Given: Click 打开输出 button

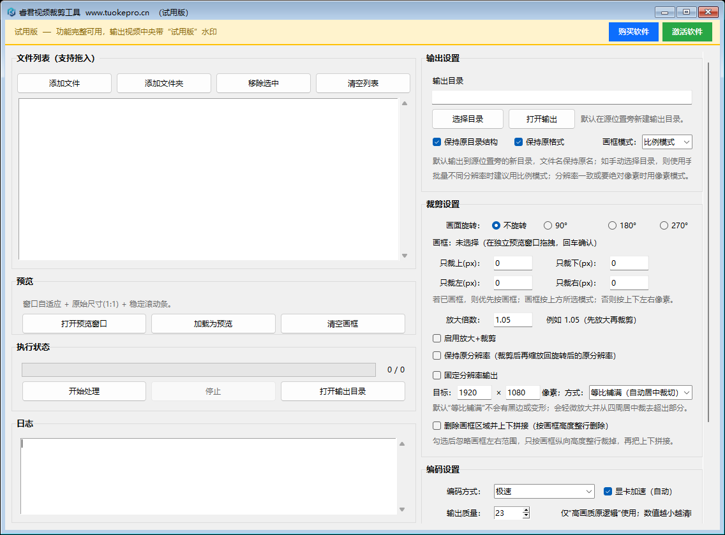Looking at the screenshot, I should (541, 119).
